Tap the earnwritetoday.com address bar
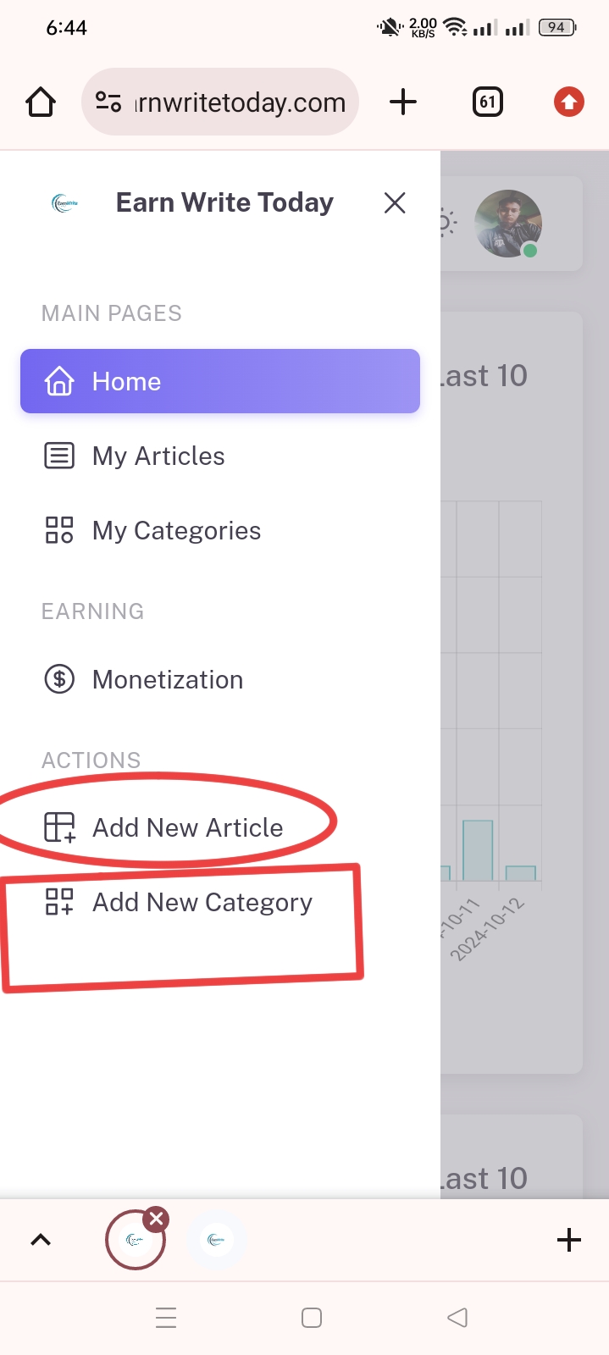The height and width of the screenshot is (1355, 609). coord(220,102)
